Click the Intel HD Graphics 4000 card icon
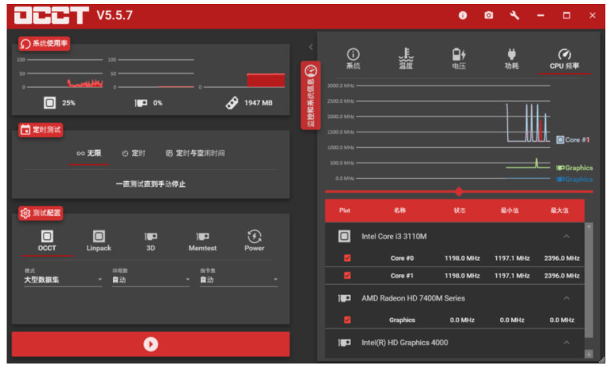 [344, 343]
